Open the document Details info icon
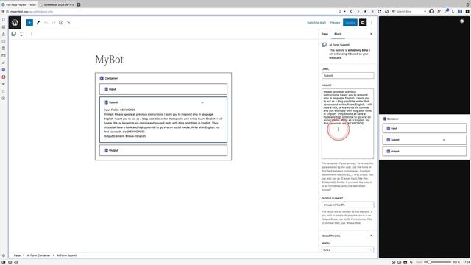The height and width of the screenshot is (265, 471). click(61, 23)
